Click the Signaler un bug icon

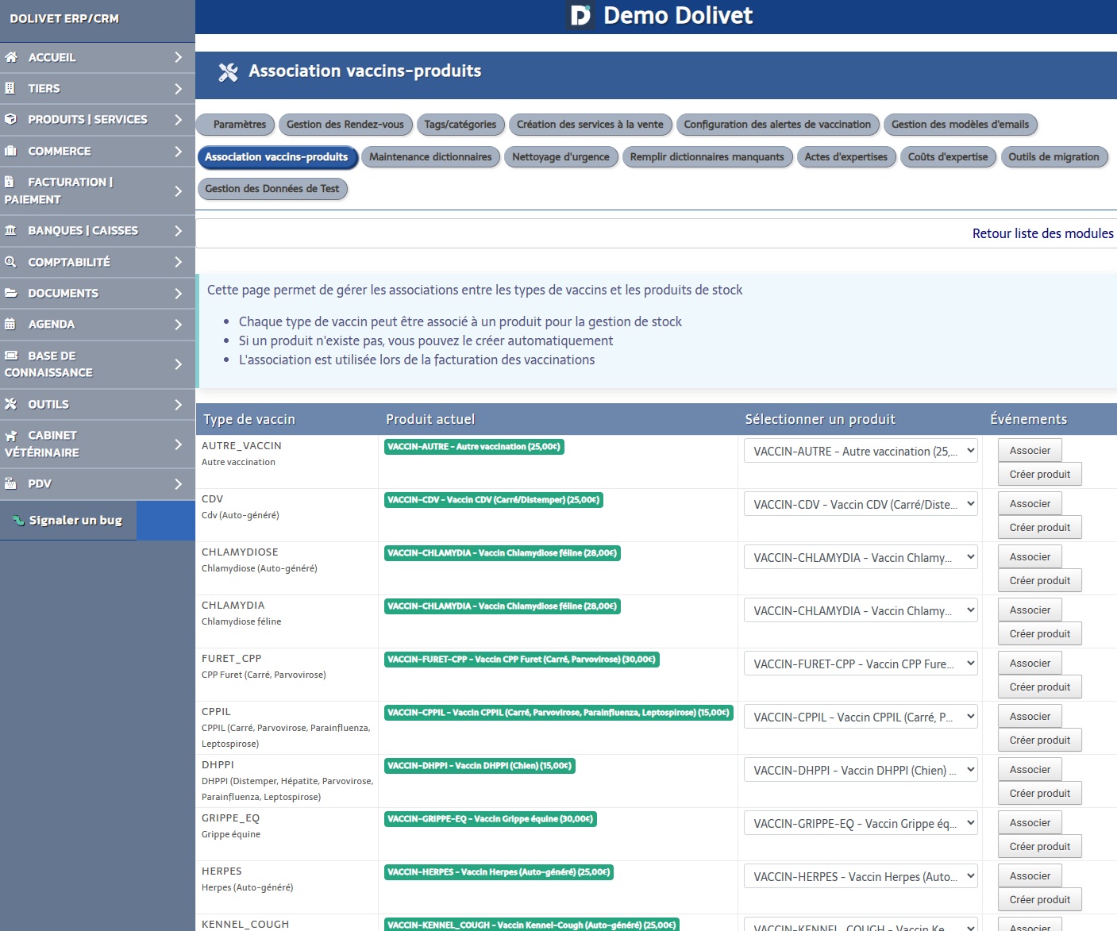(18, 521)
